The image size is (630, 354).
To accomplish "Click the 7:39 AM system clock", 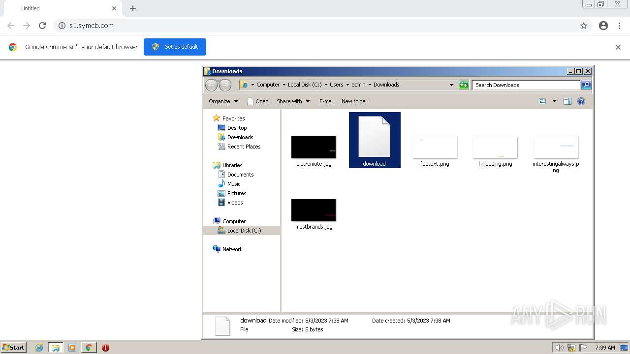I will coord(605,348).
